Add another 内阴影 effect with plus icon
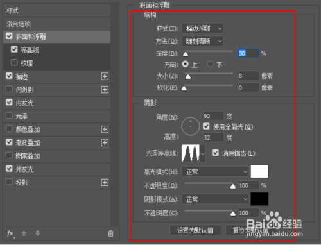 (x=105, y=90)
